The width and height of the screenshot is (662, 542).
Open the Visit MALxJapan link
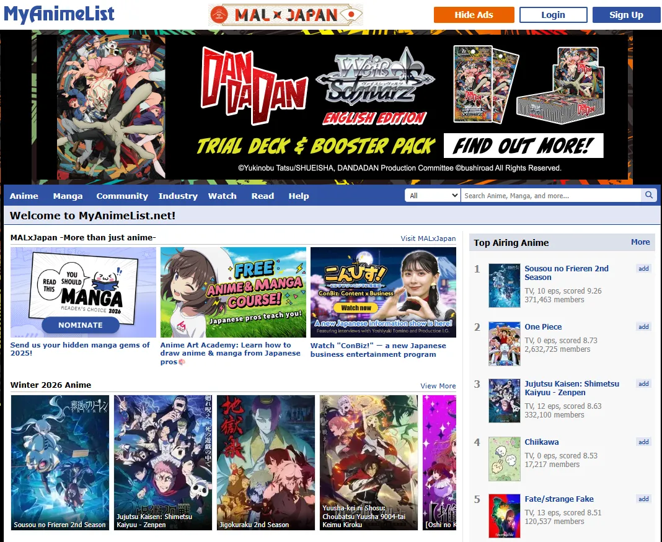tap(428, 238)
